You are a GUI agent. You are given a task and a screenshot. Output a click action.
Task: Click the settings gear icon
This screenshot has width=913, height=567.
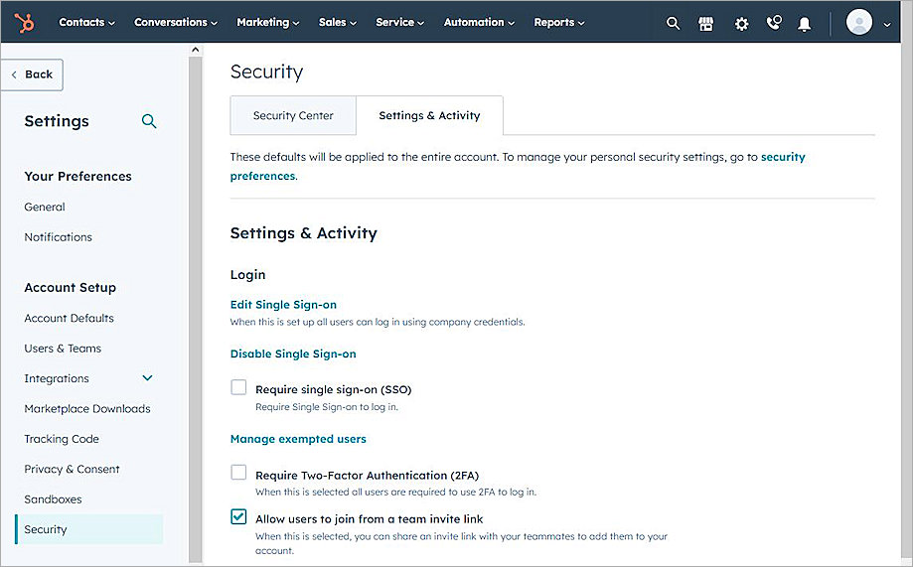click(741, 23)
